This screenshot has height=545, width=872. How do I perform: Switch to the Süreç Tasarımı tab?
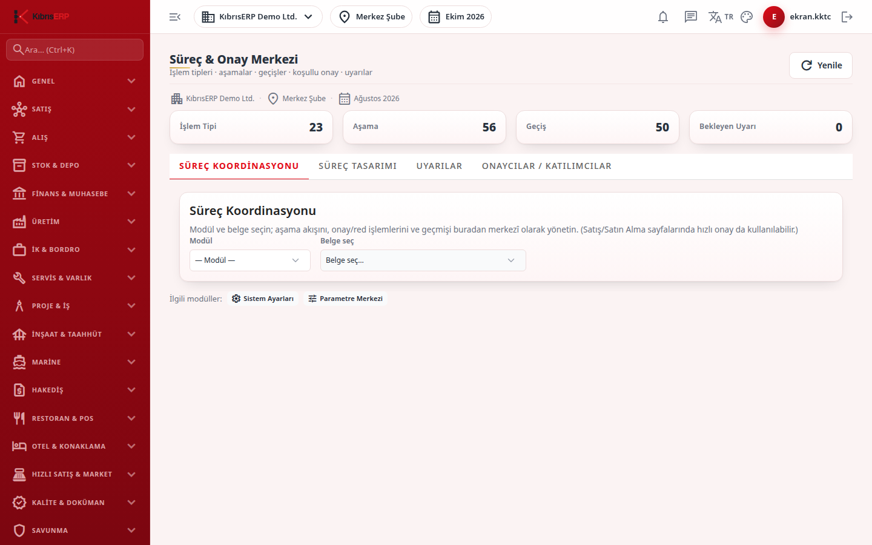(357, 166)
